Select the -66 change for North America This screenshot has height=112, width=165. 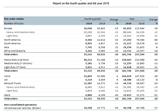coord(156,40)
